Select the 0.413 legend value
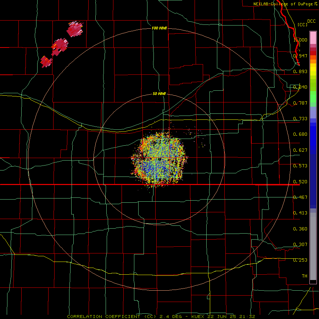 [300, 213]
